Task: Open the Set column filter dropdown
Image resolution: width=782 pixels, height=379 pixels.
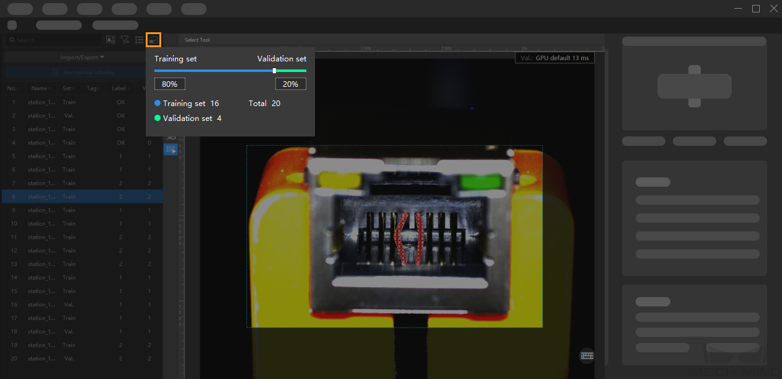Action: coord(68,88)
